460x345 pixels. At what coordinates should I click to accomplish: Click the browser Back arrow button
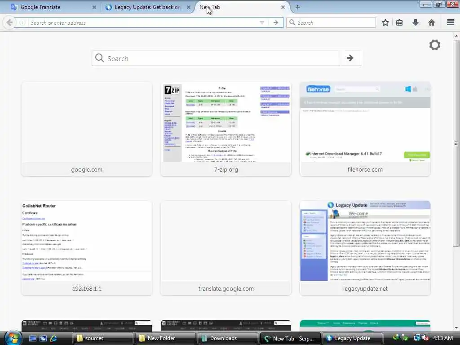(x=9, y=22)
